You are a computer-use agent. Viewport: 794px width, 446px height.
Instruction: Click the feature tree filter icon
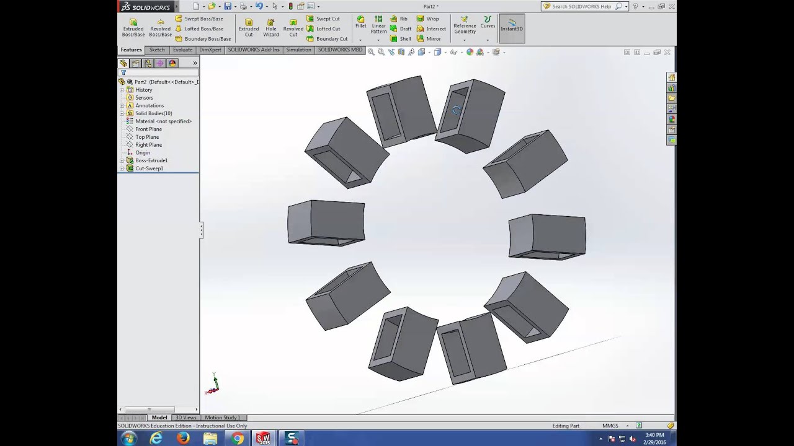(x=123, y=72)
